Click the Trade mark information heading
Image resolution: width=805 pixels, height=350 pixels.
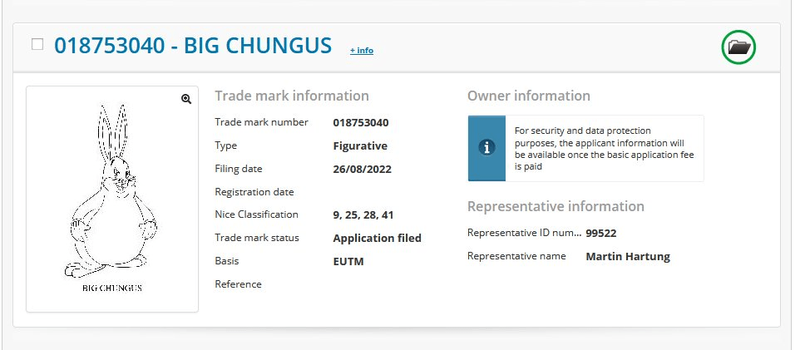coord(292,96)
